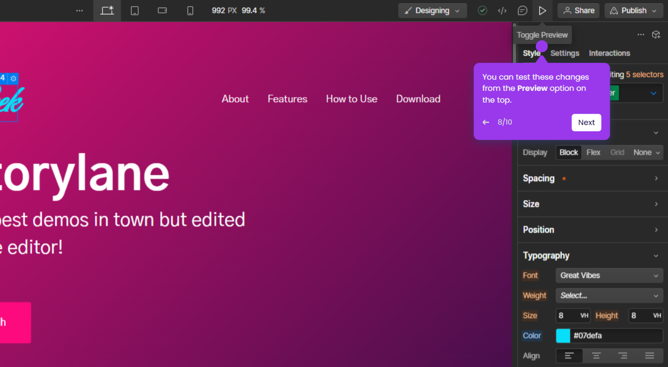
Task: Set Display to Flex
Action: [593, 152]
